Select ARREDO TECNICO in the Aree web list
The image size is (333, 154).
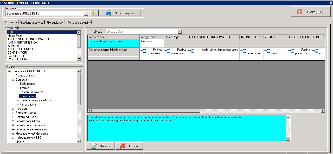click(42, 49)
